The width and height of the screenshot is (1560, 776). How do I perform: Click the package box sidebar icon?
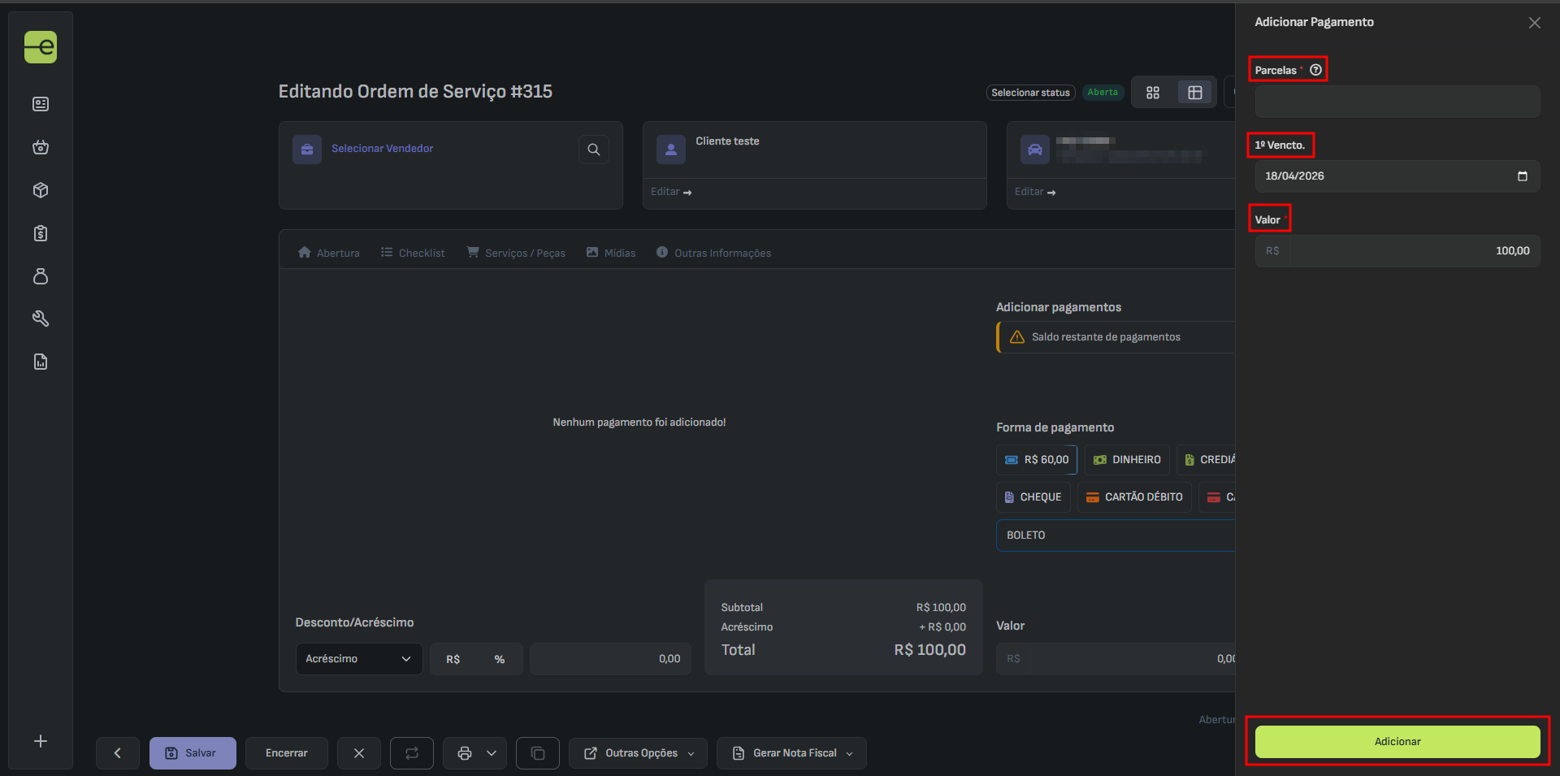click(x=41, y=190)
